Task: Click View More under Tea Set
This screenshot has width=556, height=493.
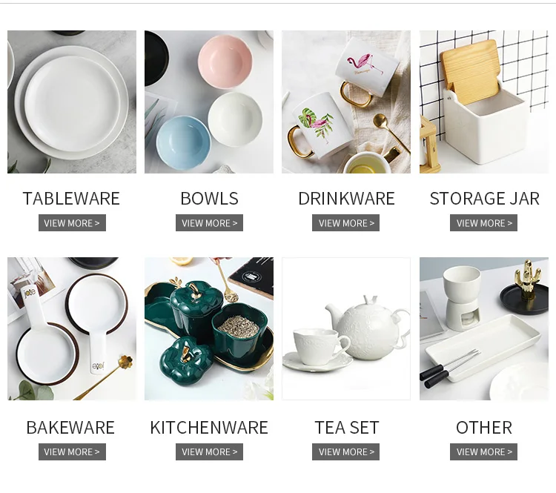Action: point(345,452)
